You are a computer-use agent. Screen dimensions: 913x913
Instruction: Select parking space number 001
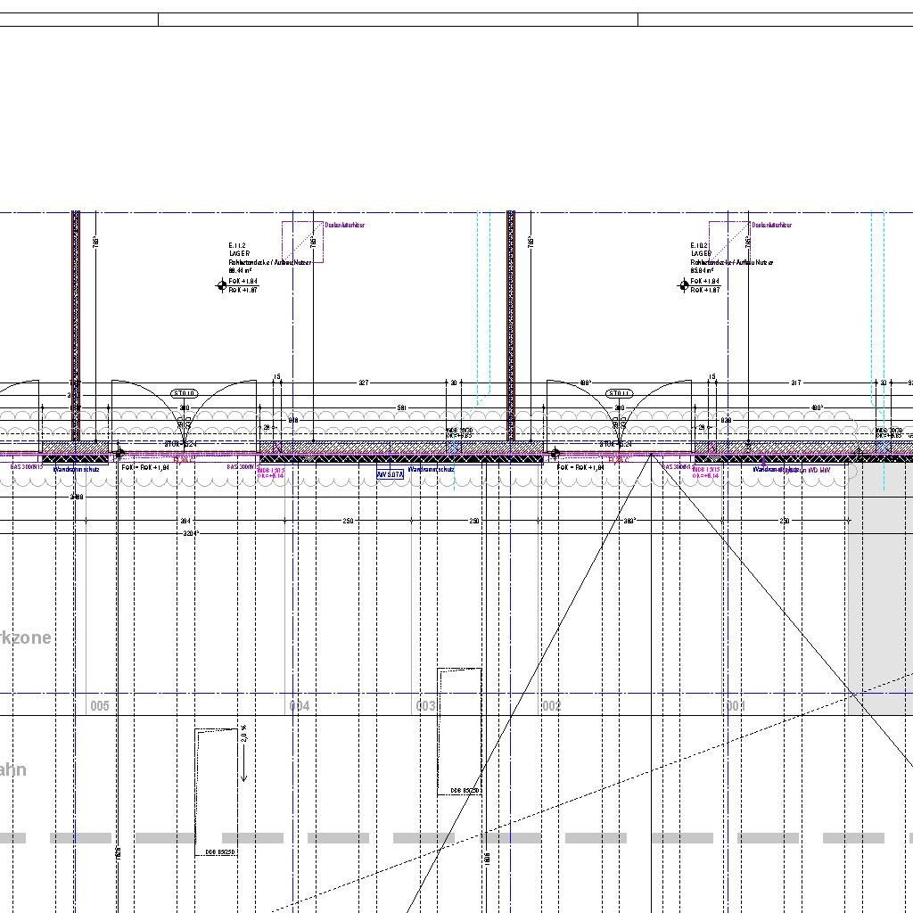tap(736, 706)
